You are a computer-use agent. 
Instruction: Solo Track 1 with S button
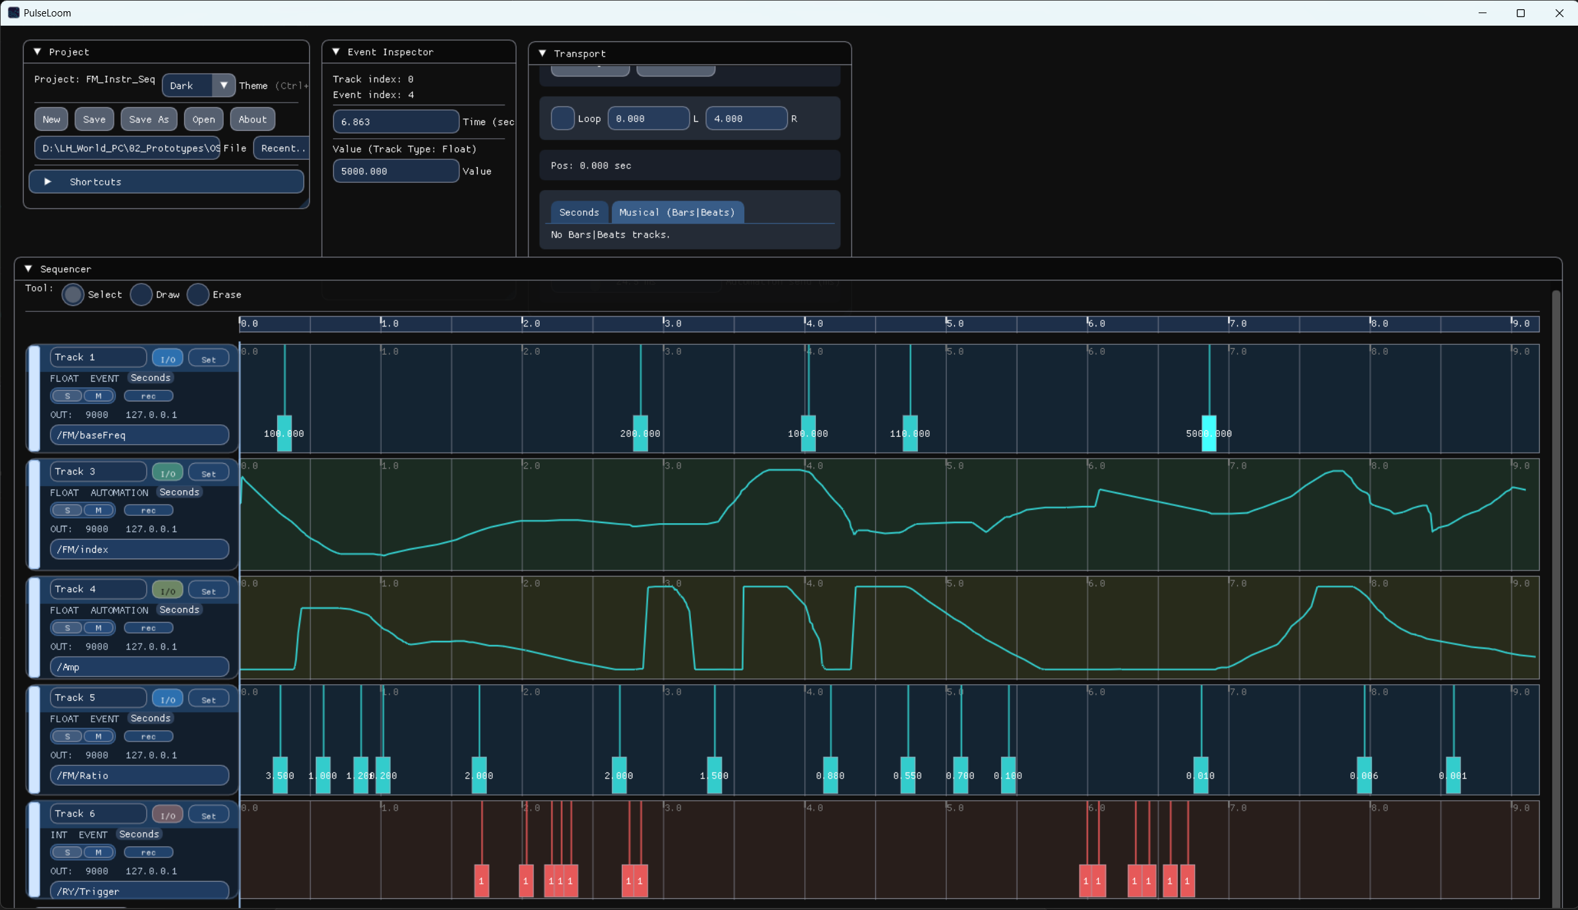[x=67, y=396]
